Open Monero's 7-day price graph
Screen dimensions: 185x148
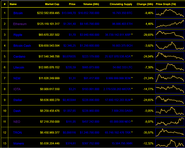[170, 143]
